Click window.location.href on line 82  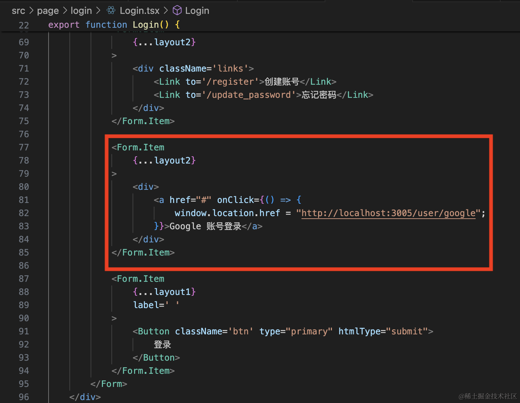tap(227, 213)
